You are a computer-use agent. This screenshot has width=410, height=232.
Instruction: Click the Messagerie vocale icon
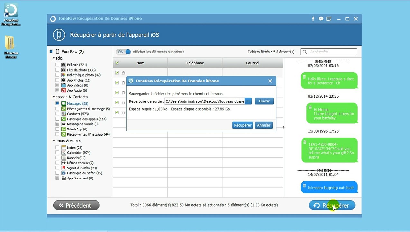point(64,124)
